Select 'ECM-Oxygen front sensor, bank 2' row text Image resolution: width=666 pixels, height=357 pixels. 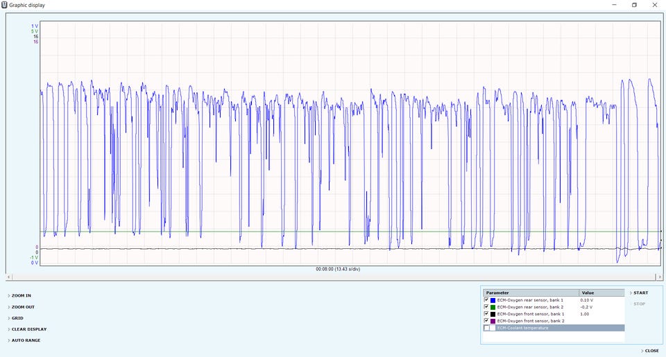click(531, 321)
